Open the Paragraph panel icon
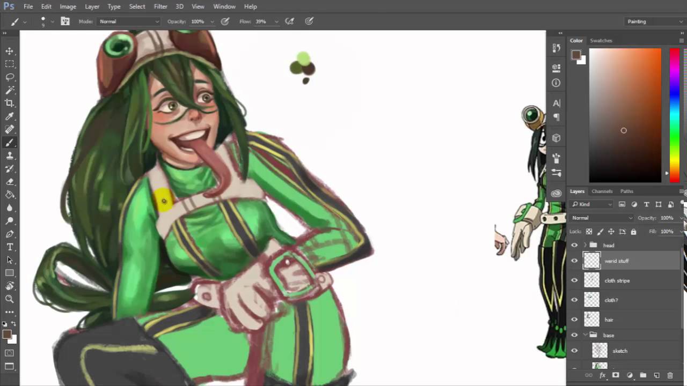Screen dimensions: 687x386 (x=556, y=117)
